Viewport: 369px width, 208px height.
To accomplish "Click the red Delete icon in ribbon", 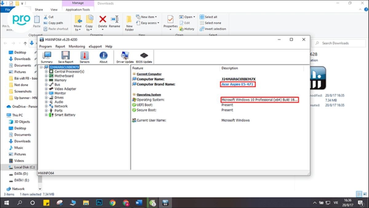I will click(102, 20).
